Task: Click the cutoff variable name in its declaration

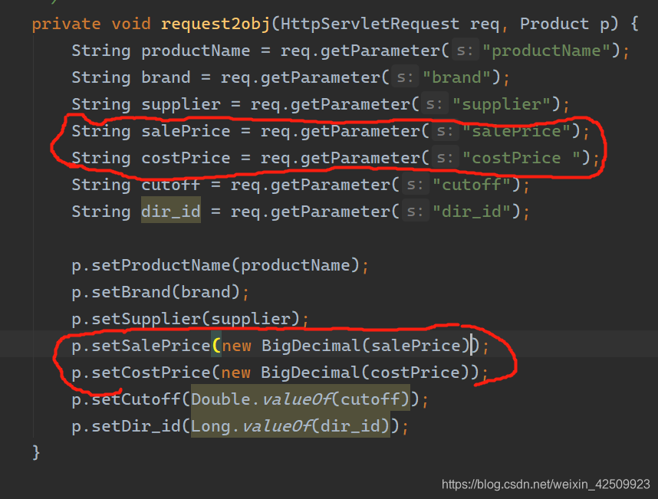Action: [171, 185]
